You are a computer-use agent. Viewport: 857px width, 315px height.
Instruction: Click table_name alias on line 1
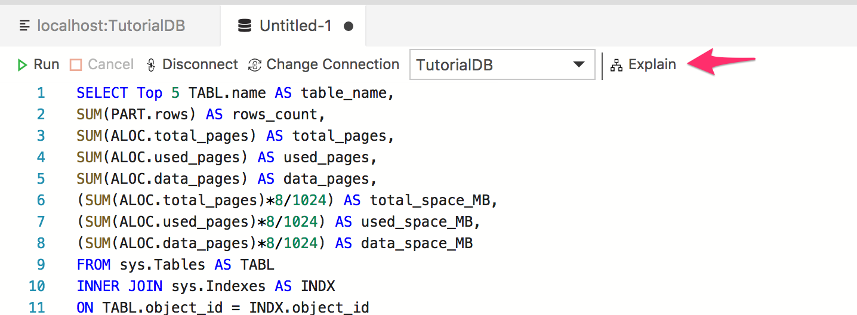[x=344, y=94]
